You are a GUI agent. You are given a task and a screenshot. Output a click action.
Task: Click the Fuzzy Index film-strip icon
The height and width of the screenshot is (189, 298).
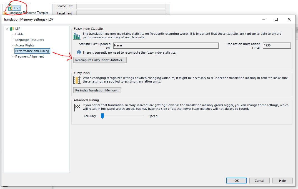[77, 80]
